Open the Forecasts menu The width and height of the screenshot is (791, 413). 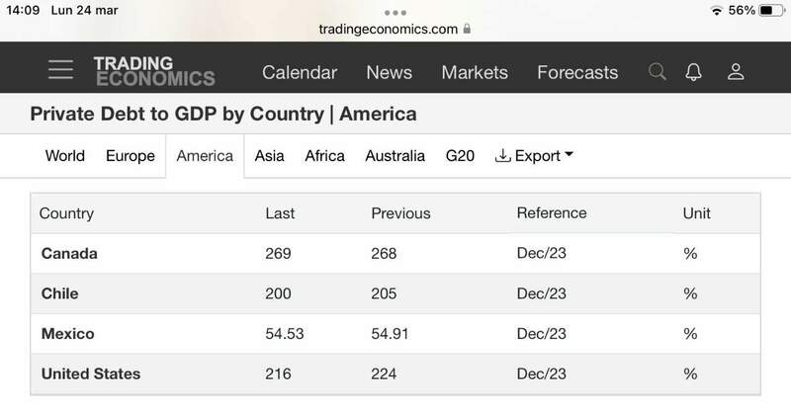577,72
